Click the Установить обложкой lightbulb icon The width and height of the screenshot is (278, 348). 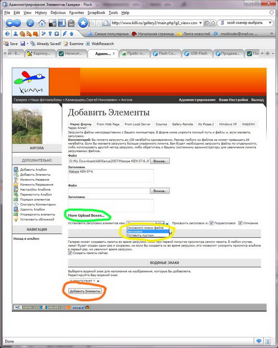16,219
